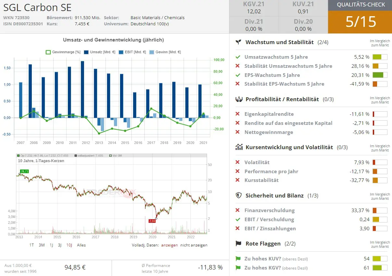Click the green checkmark for EPS-Wachstum 5 Jahre
This screenshot has height=276, width=392.
238,75
